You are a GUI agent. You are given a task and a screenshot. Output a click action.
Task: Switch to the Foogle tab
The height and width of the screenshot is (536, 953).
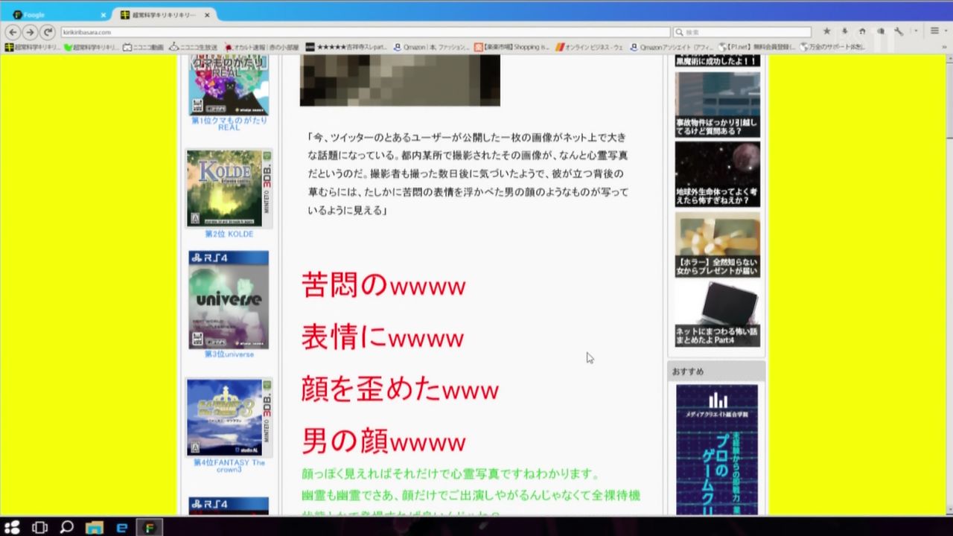point(58,15)
